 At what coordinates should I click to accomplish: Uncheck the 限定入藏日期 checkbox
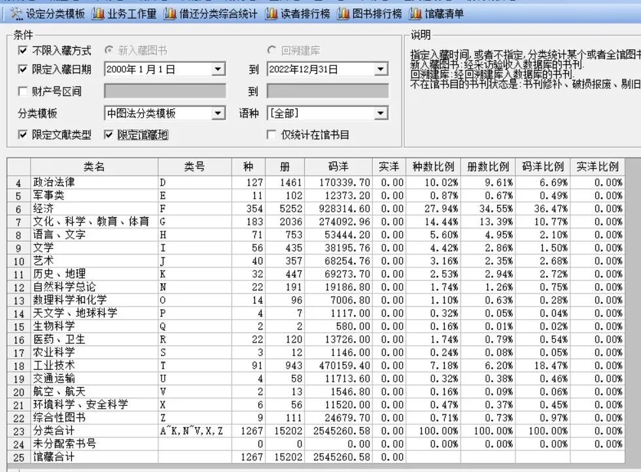tap(23, 69)
